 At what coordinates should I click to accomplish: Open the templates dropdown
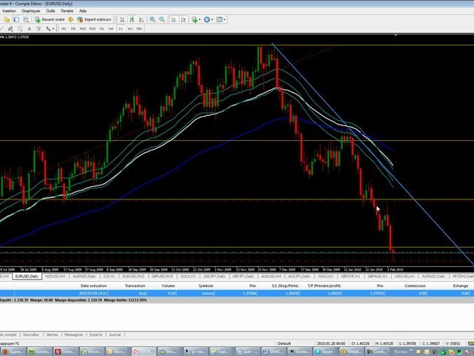[221, 19]
